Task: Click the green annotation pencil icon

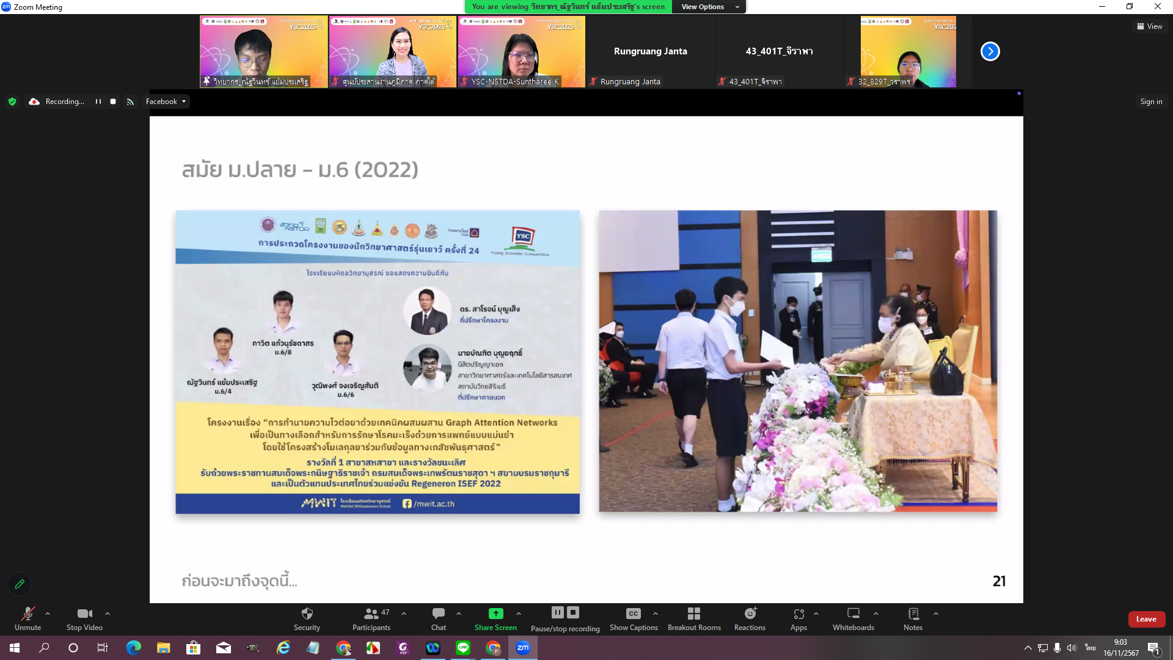Action: click(20, 584)
